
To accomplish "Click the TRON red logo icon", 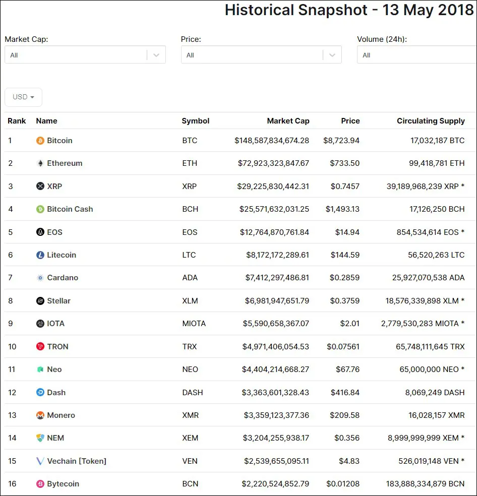I will tap(40, 346).
